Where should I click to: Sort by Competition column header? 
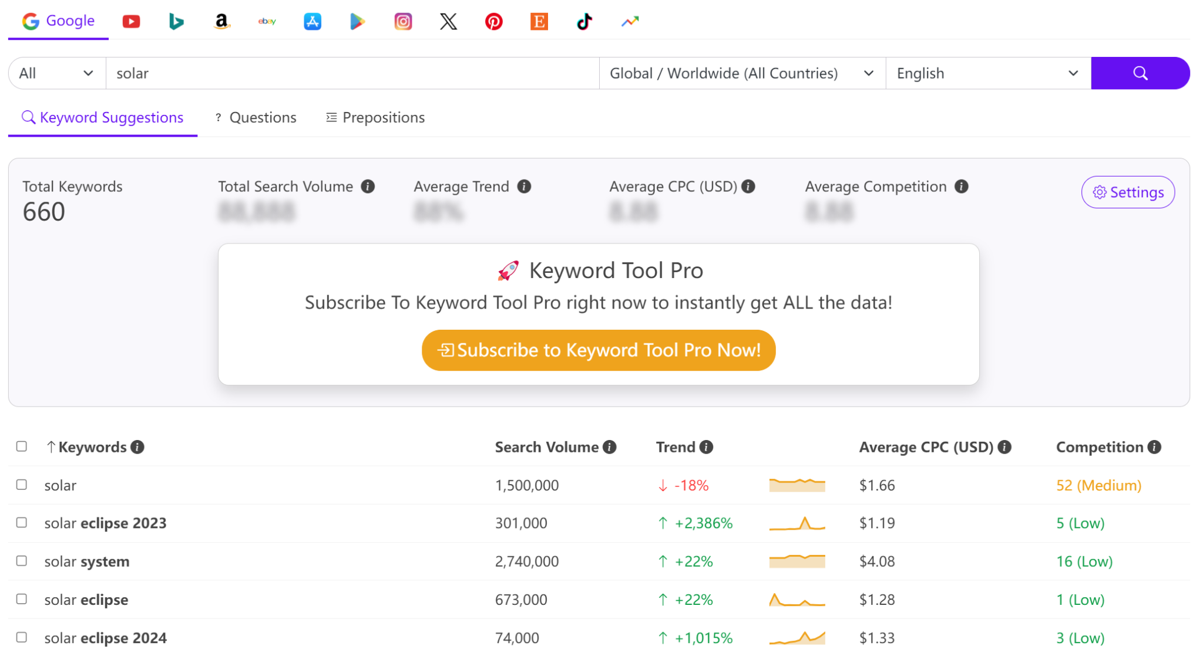[x=1100, y=447]
